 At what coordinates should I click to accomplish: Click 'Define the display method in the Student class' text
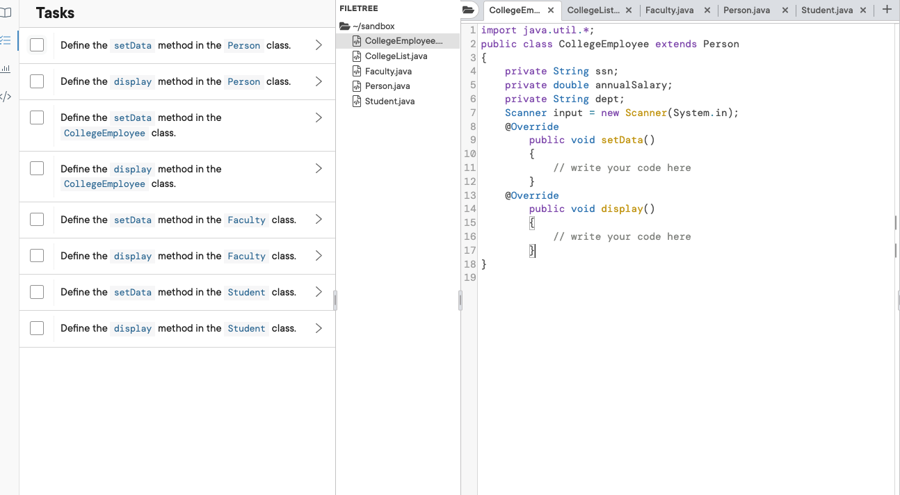click(x=179, y=328)
